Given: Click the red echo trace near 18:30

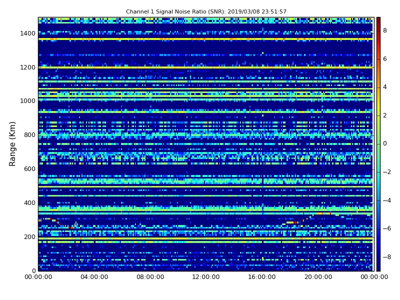Looking at the screenshot, I should [294, 222].
